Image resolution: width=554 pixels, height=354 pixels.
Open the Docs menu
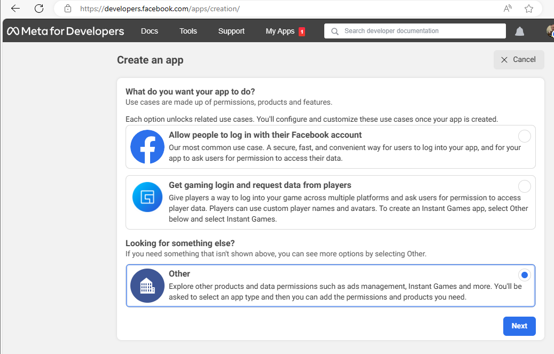(x=150, y=31)
